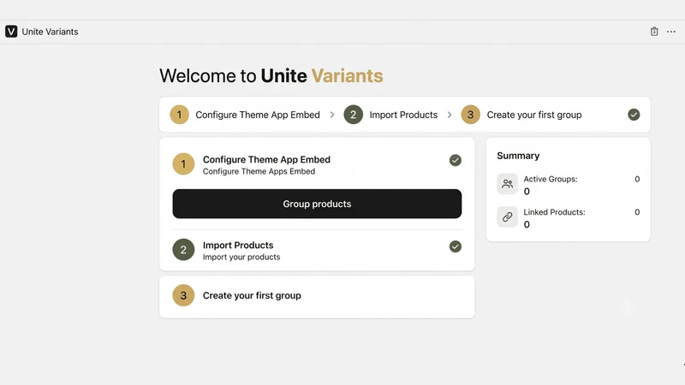This screenshot has width=685, height=385.
Task: Click the number 2 circle in progress bar
Action: coord(353,115)
